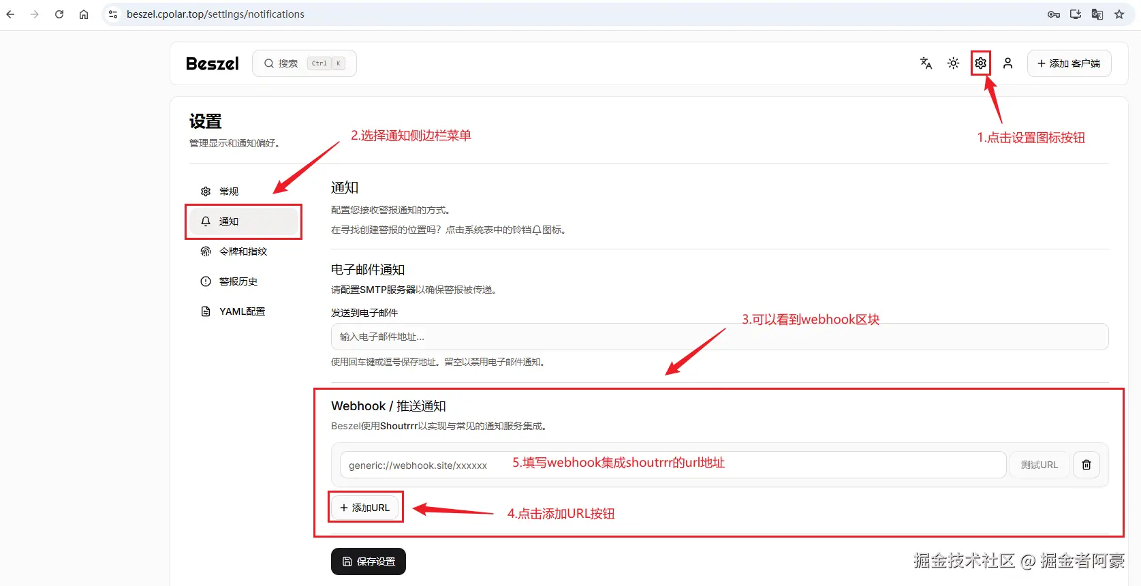Click the 通知 section heading
The width and height of the screenshot is (1141, 586).
click(345, 187)
